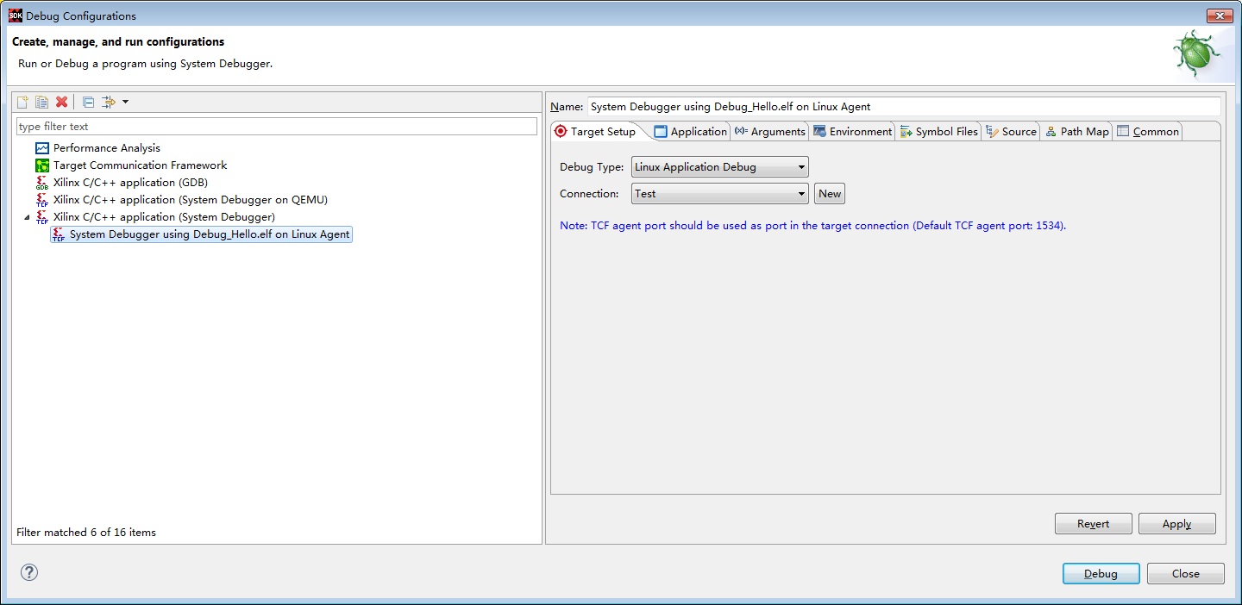Click the red Delete configuration icon
Image resolution: width=1242 pixels, height=605 pixels.
[61, 102]
